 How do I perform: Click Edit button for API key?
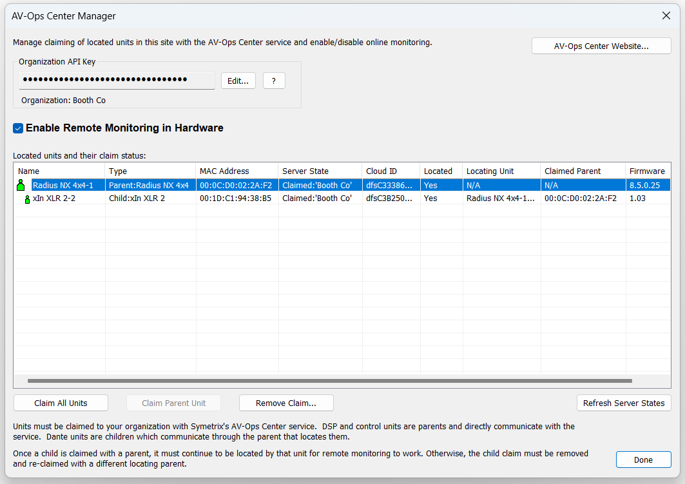[x=238, y=81]
